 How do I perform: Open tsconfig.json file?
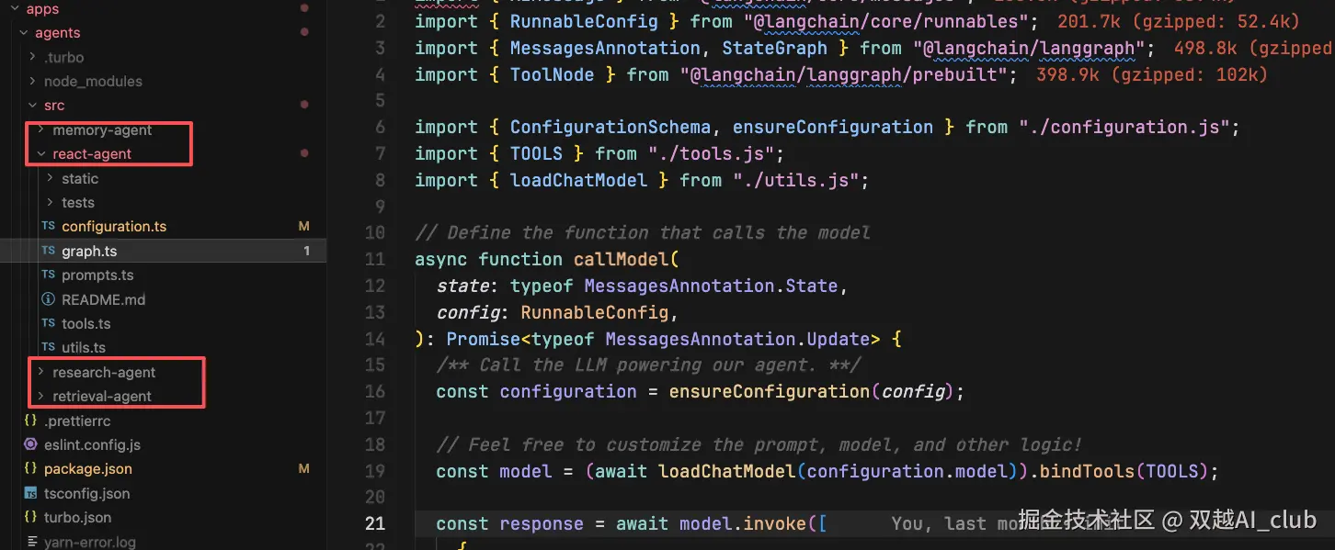[87, 493]
